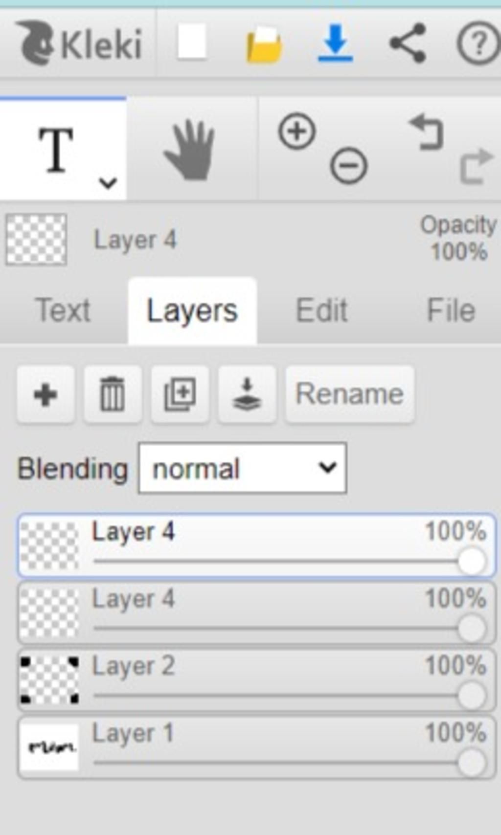Open the Blending mode dropdown
Screen dimensions: 501x835
coord(243,469)
